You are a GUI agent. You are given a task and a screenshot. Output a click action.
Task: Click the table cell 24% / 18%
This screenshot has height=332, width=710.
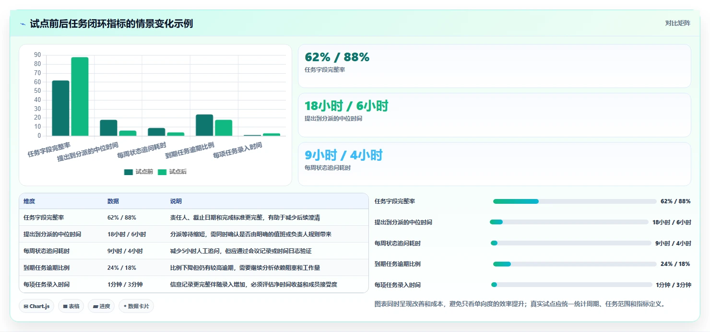(x=122, y=268)
